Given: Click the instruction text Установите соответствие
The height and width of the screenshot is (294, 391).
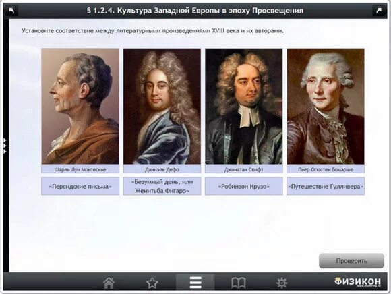Looking at the screenshot, I should coord(152,31).
